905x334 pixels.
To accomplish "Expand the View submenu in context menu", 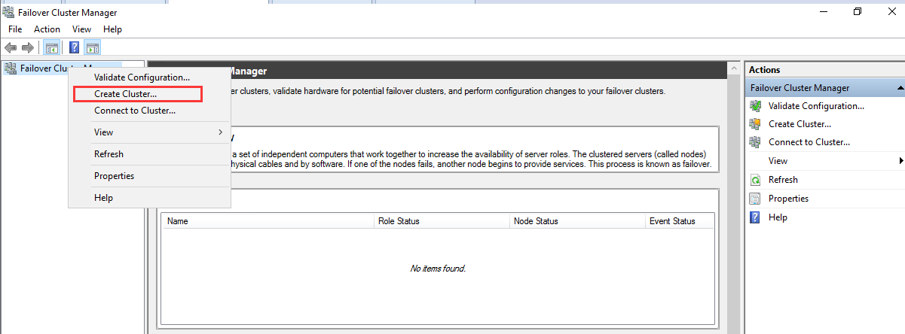I will [149, 132].
